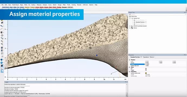Switch to the Finish toolbar tab
The width and height of the screenshot is (187, 97).
pos(54,7)
